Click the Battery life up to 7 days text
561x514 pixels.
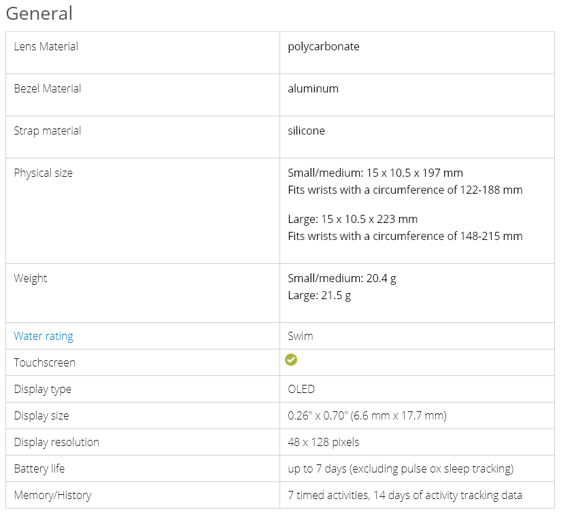401,468
